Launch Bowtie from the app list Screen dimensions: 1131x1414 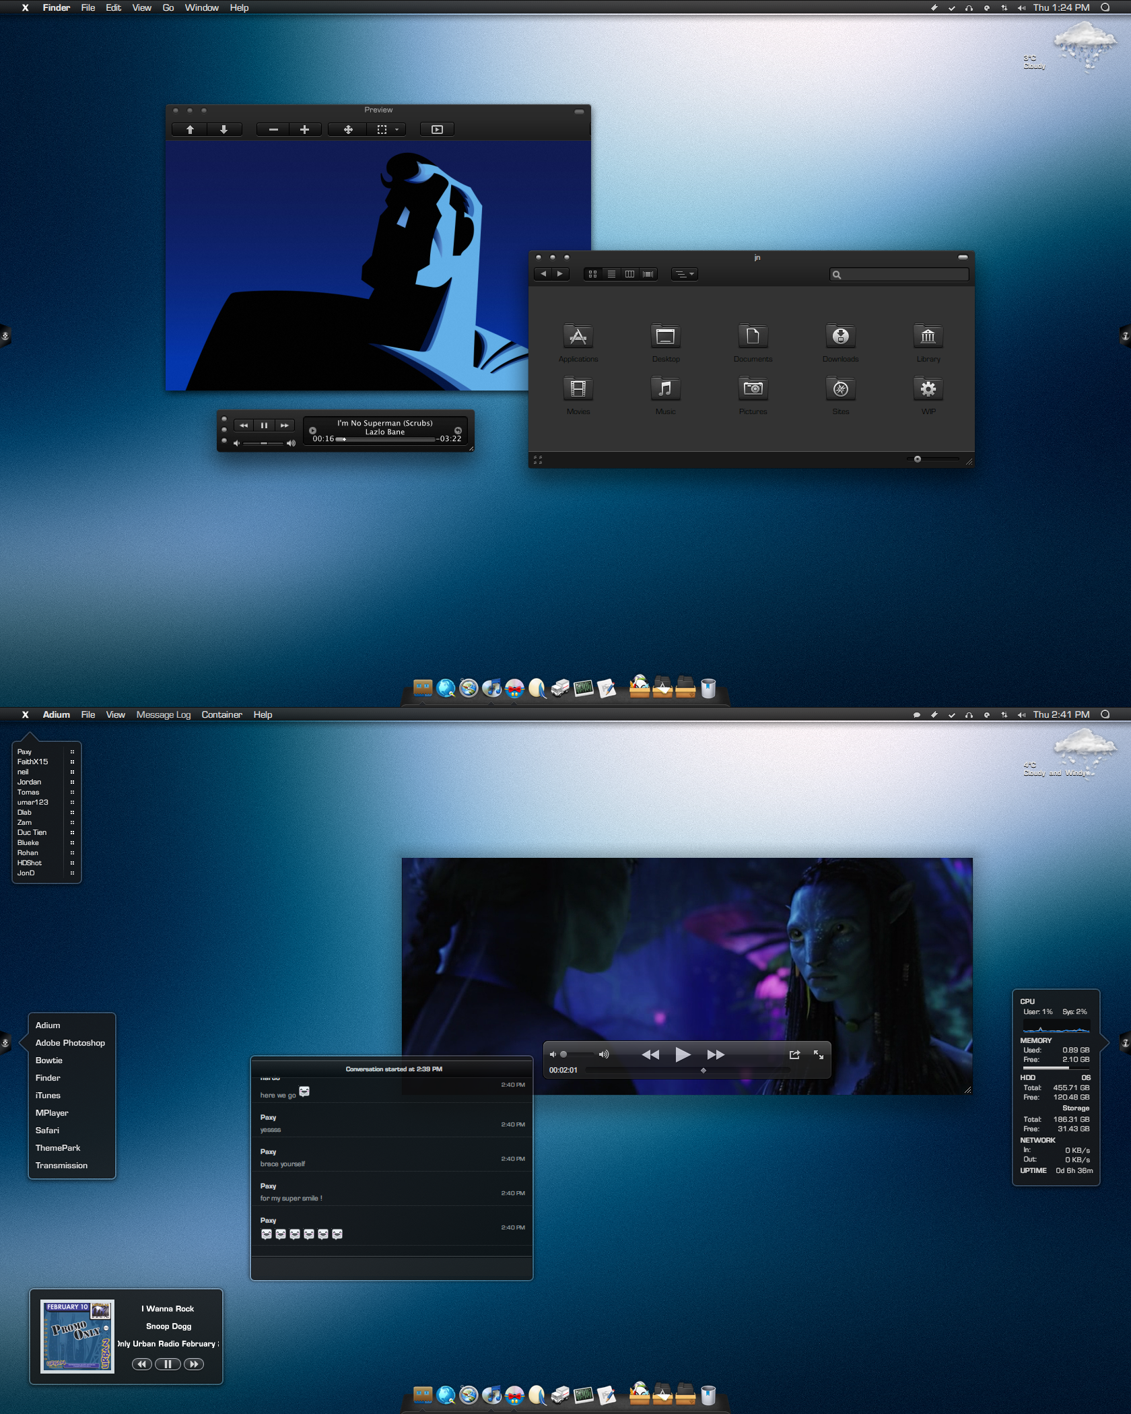pyautogui.click(x=48, y=1060)
